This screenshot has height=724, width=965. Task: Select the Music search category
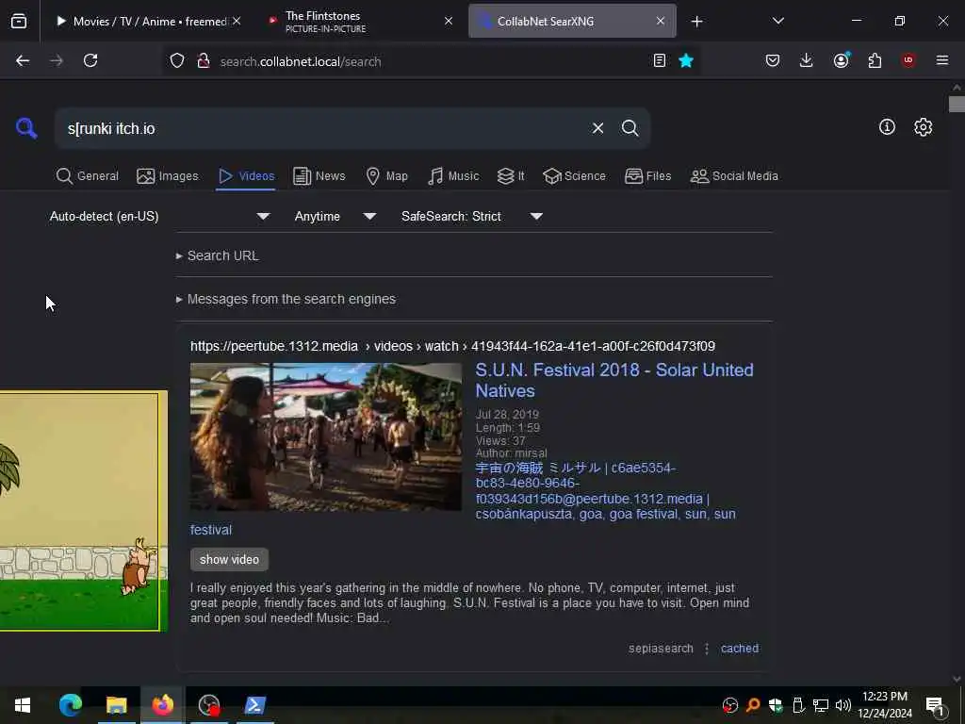(x=453, y=176)
